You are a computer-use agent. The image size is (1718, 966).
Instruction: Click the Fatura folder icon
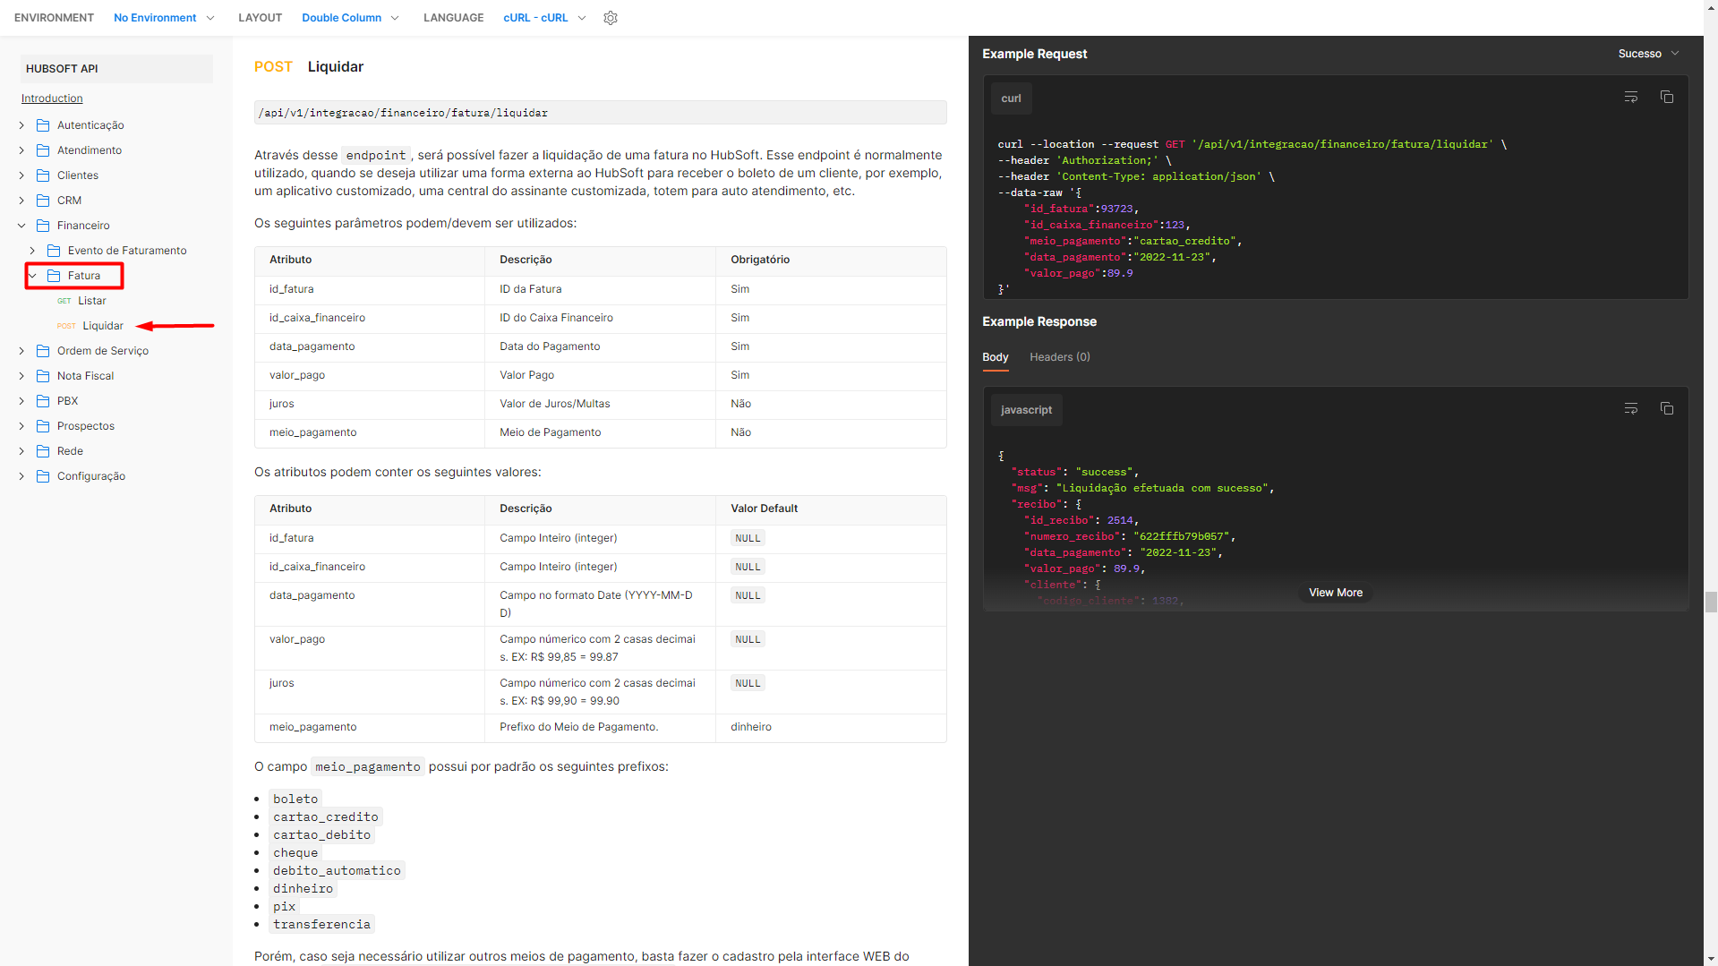pos(54,276)
